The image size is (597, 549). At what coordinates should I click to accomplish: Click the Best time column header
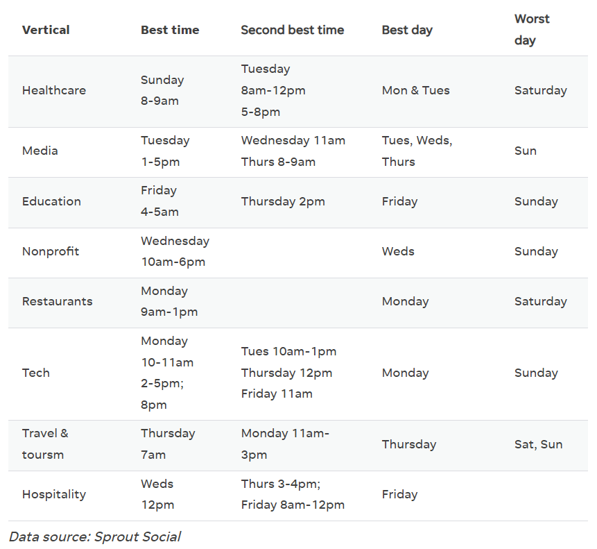(x=170, y=30)
